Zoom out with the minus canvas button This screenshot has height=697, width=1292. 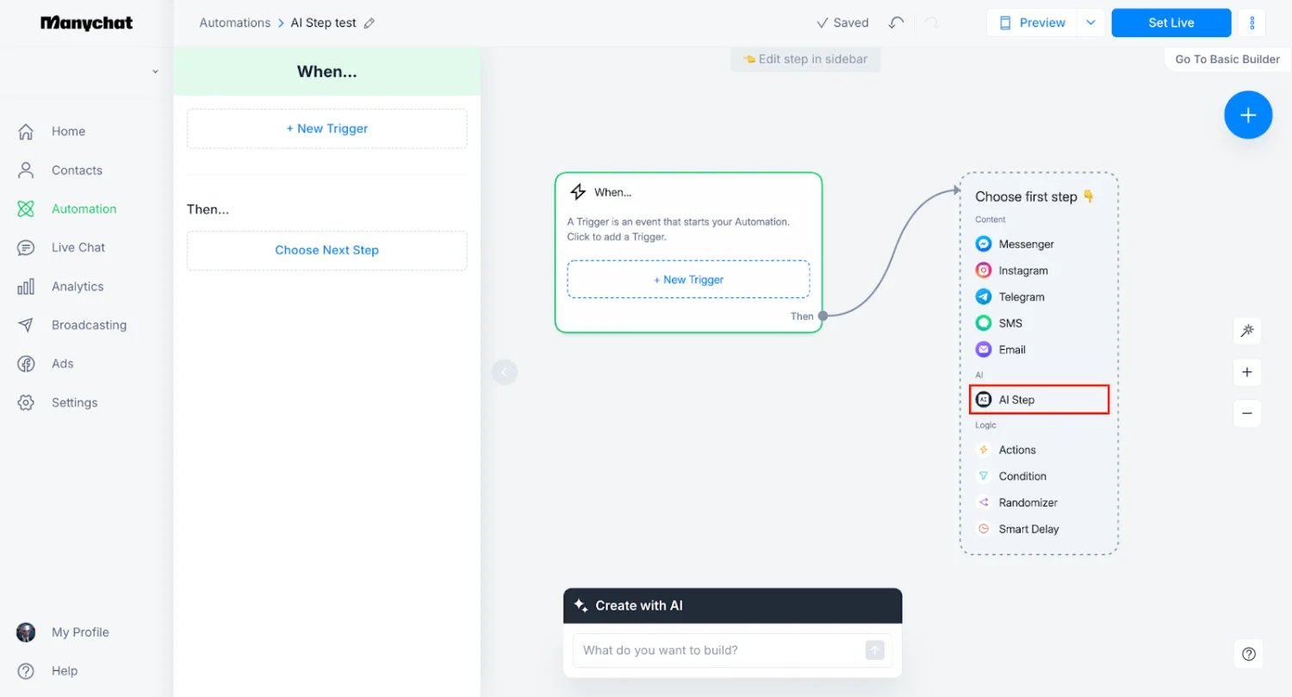tap(1246, 414)
